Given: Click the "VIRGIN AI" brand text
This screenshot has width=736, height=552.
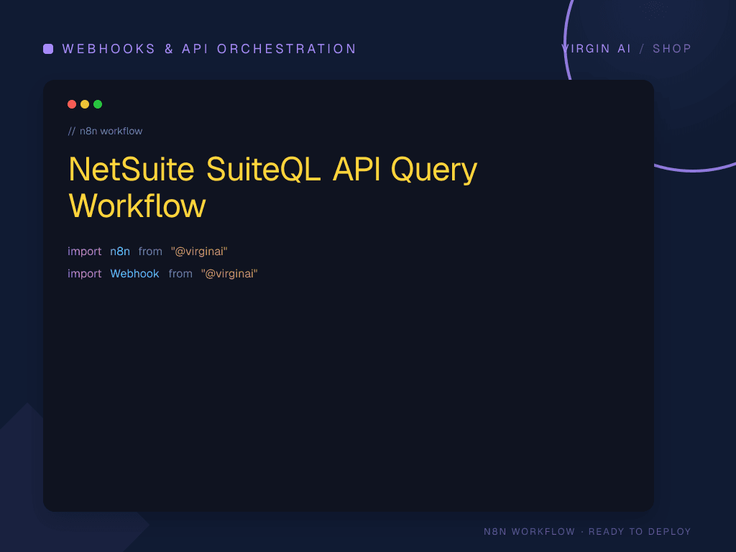Looking at the screenshot, I should (x=596, y=49).
